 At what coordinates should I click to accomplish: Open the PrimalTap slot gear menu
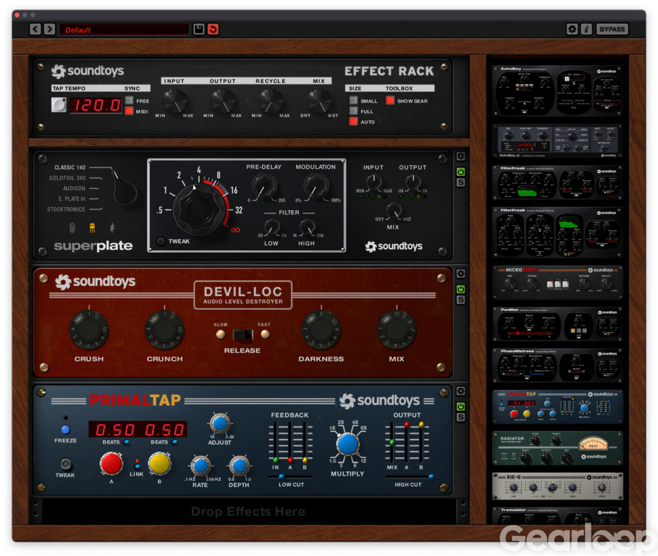461,392
